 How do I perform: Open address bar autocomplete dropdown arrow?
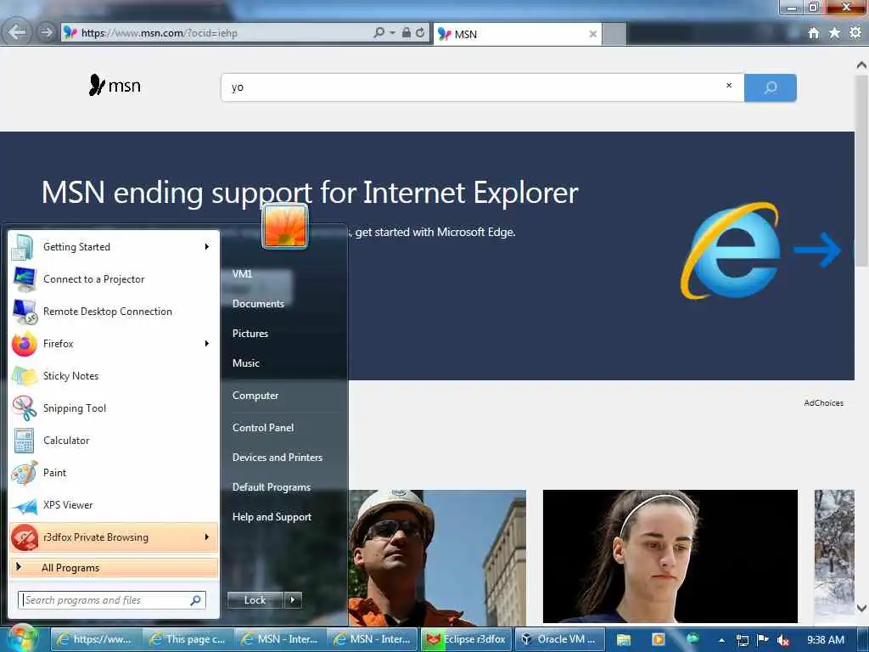[x=392, y=33]
